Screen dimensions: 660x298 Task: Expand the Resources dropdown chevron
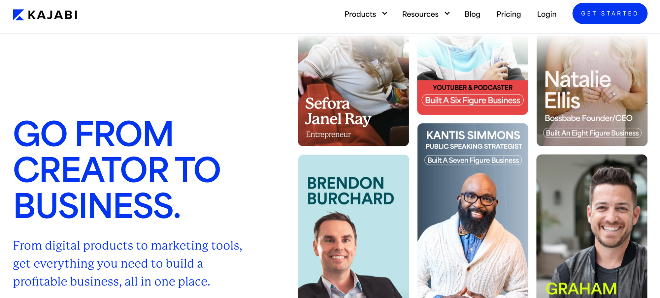point(447,14)
